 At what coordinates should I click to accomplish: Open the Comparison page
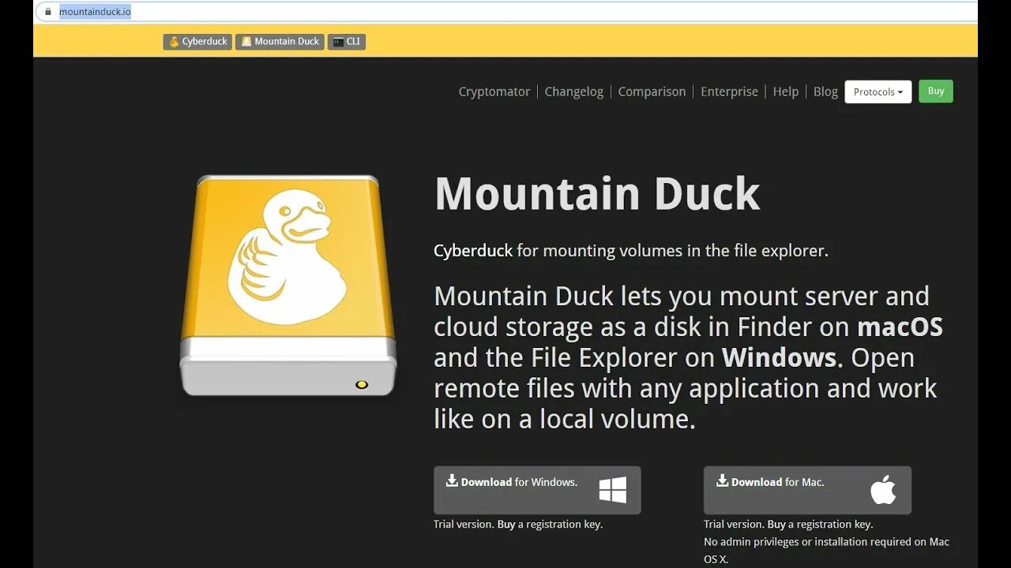(652, 92)
